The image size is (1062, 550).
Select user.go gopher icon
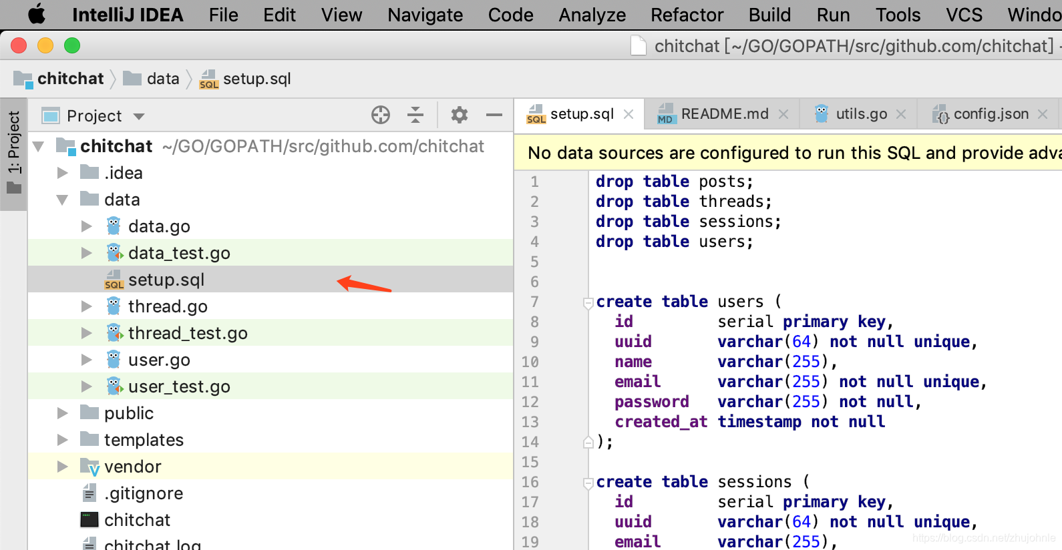tap(114, 359)
